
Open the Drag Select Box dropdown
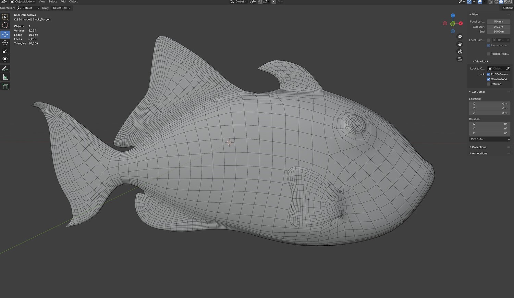[x=62, y=8]
